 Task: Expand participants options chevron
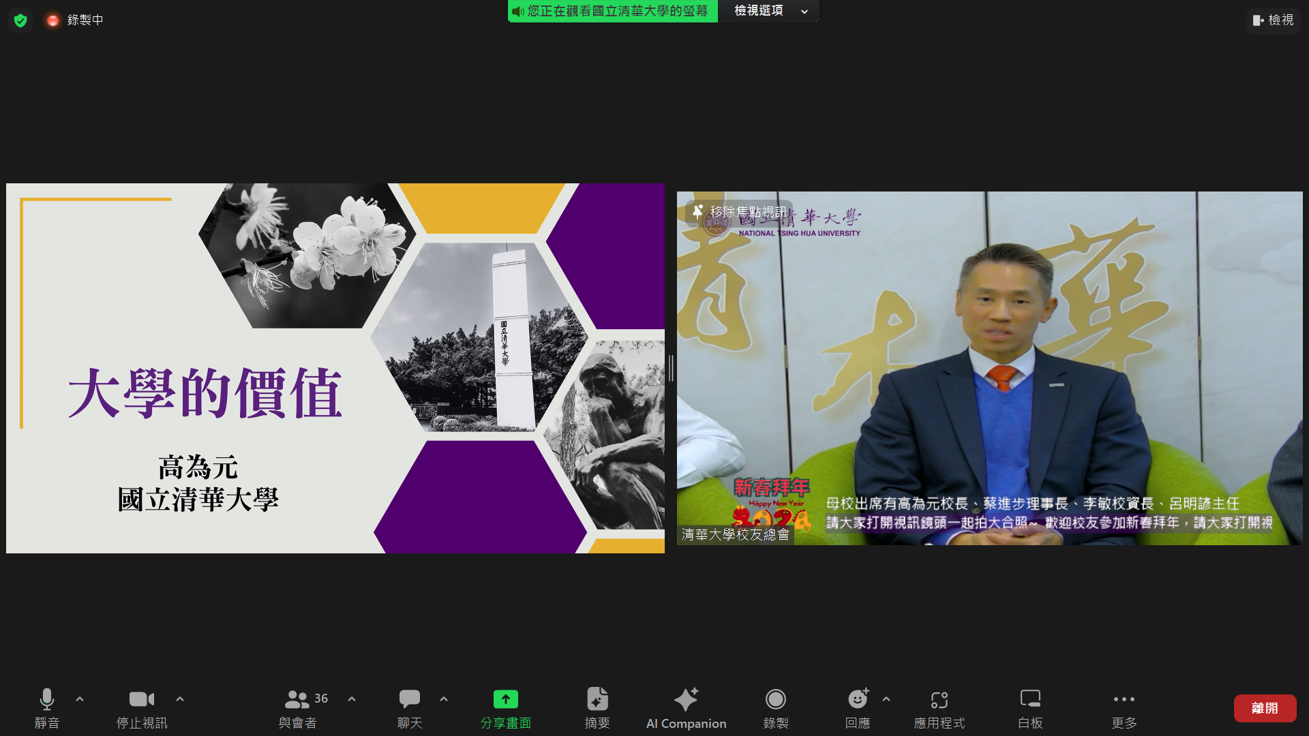click(352, 699)
